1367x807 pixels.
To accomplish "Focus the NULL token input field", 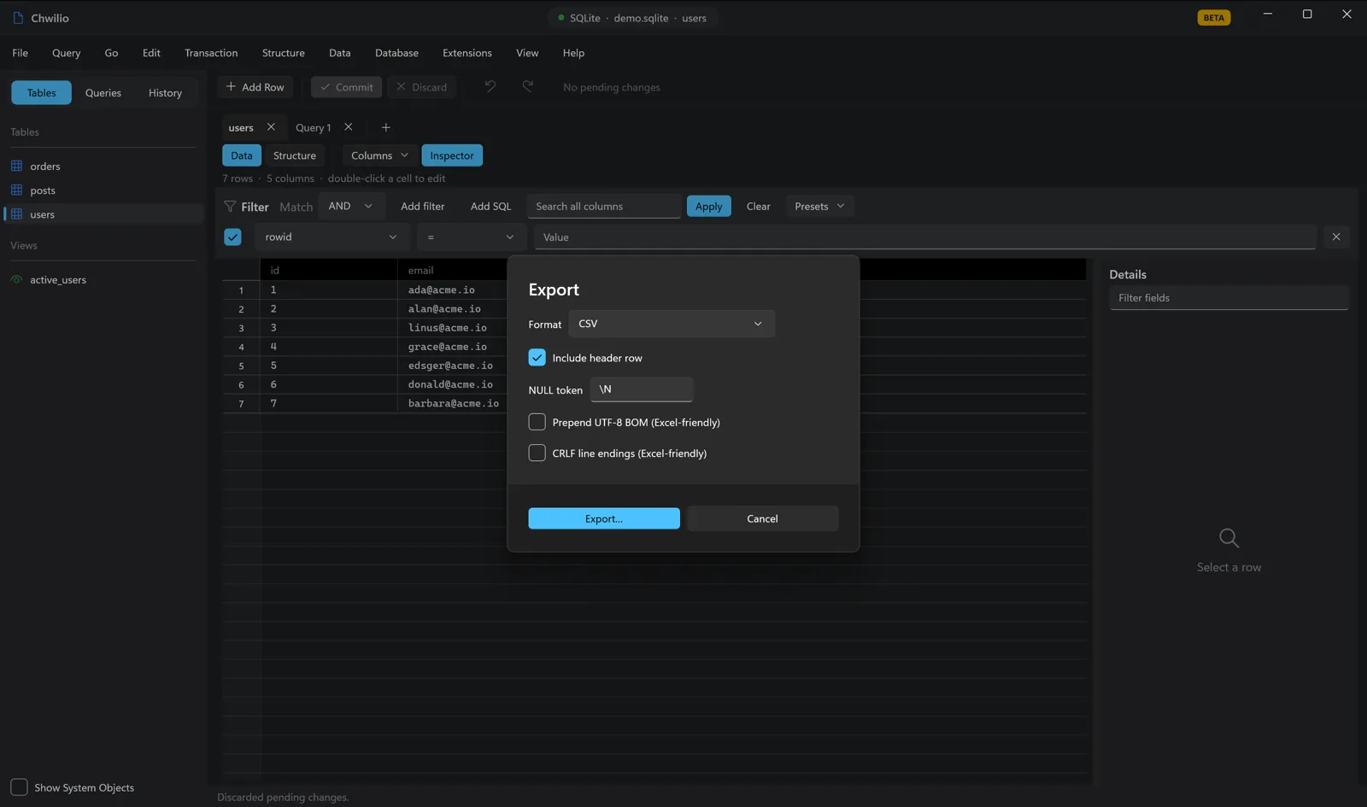I will coord(642,389).
